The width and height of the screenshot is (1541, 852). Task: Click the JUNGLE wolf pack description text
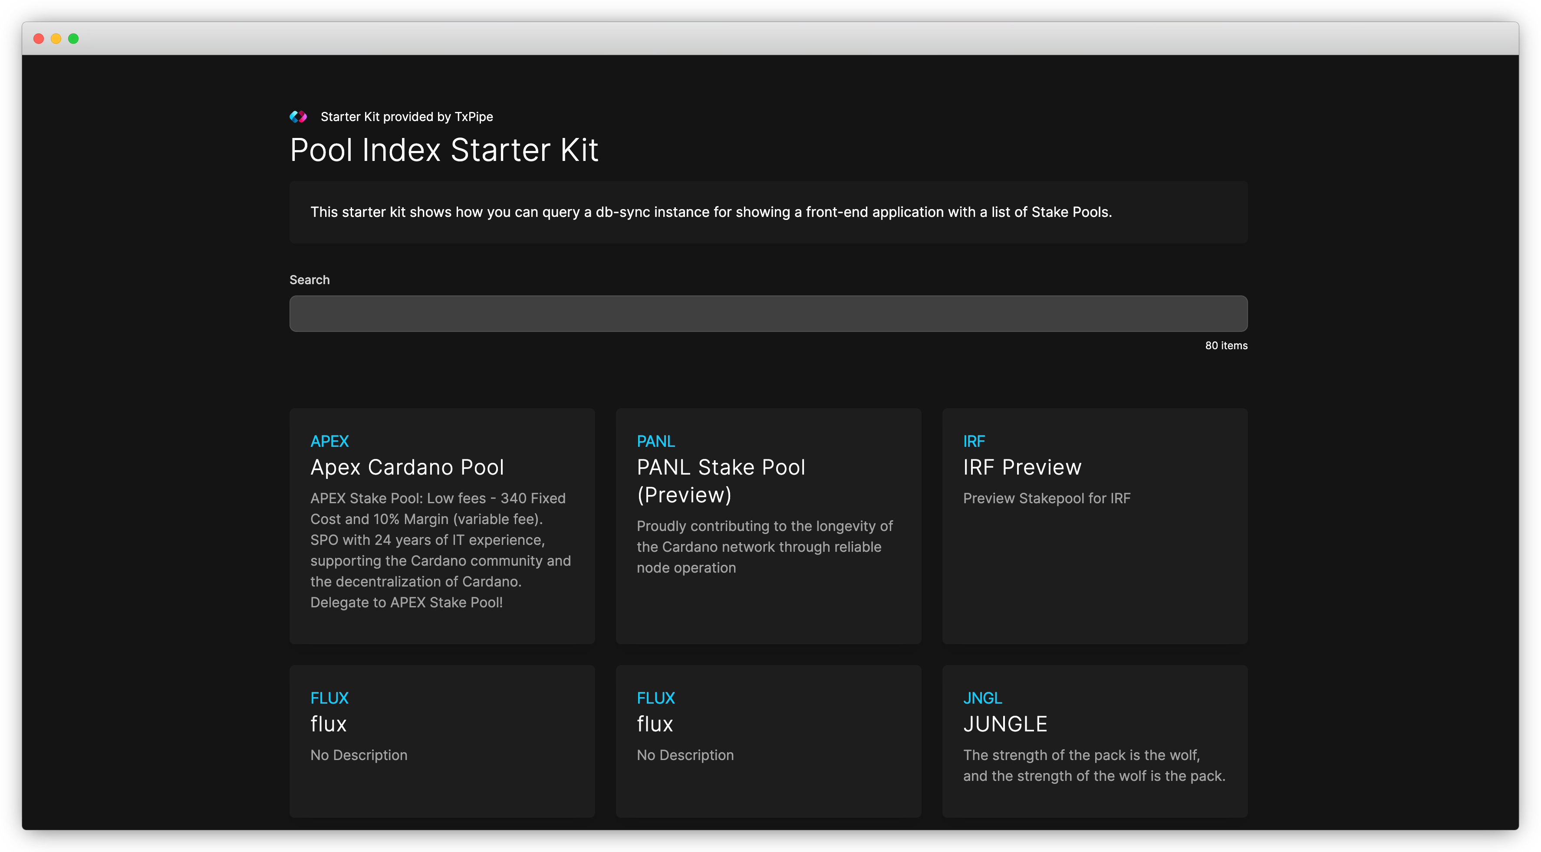point(1093,765)
